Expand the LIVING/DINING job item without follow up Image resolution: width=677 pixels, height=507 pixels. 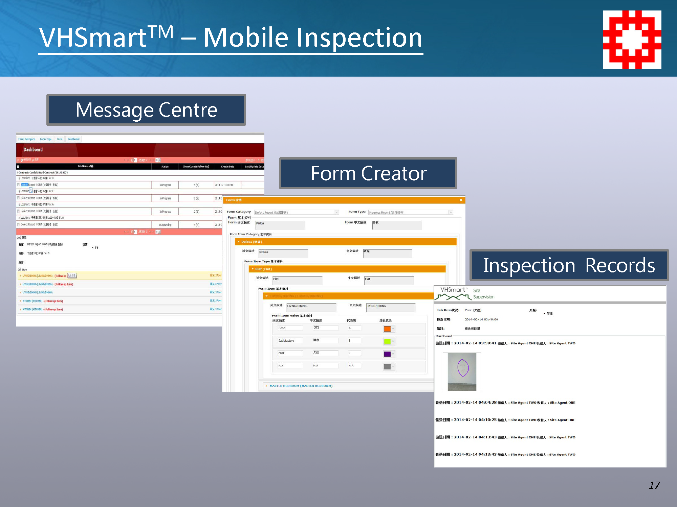click(x=120, y=292)
